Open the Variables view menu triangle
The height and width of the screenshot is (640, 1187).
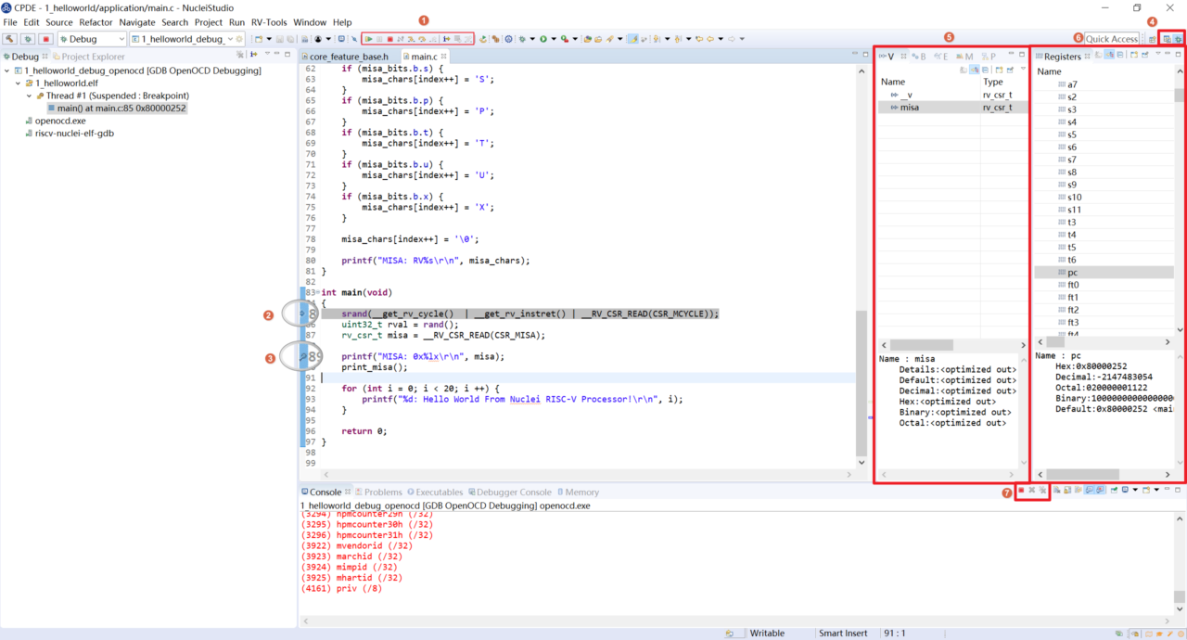[x=1023, y=69]
